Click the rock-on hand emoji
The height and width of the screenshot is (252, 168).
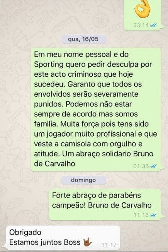click(88, 242)
